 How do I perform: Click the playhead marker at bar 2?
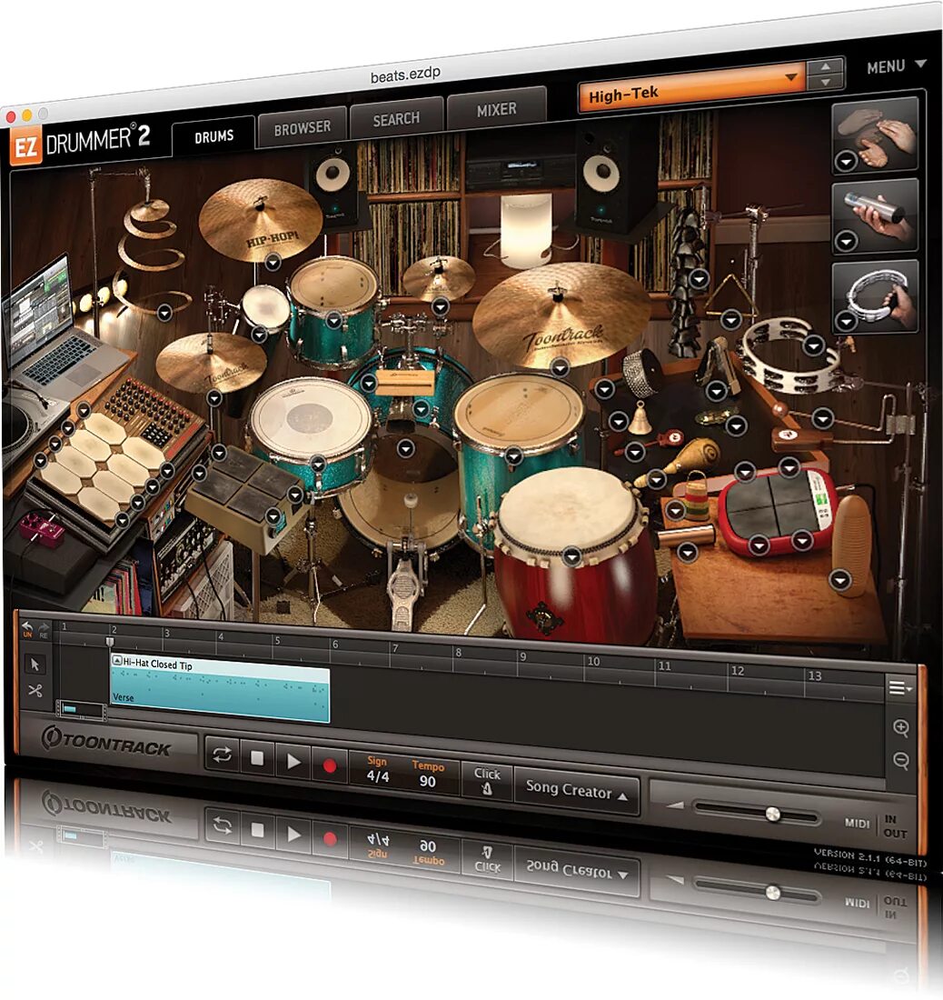coord(110,642)
